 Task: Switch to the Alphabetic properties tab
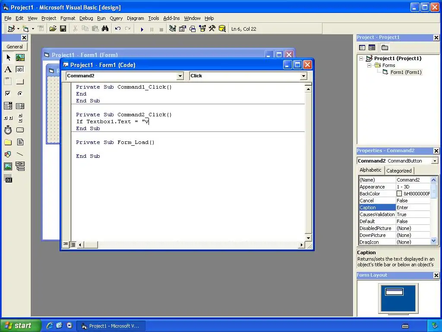370,170
